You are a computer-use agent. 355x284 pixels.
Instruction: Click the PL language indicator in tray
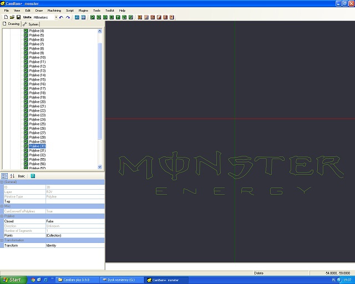tap(333, 280)
